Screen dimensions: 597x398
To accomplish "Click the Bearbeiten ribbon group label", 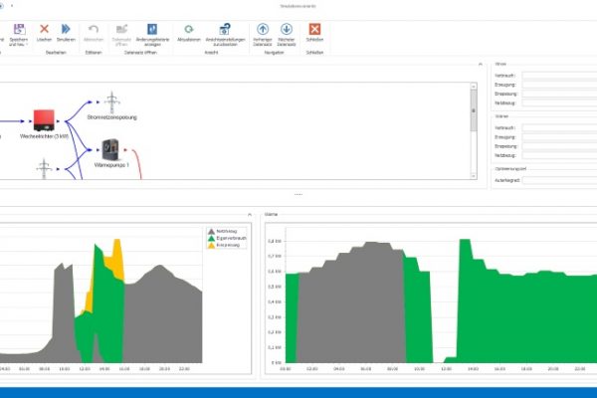I will (56, 53).
